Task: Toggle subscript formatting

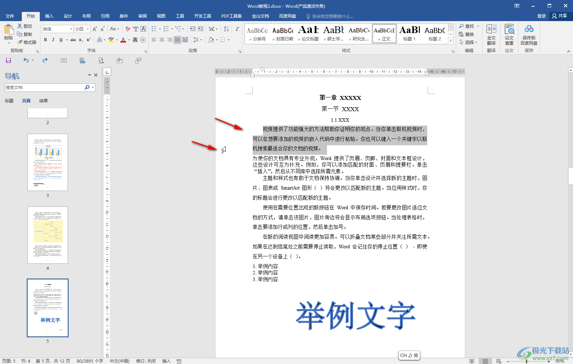Action: (x=81, y=40)
